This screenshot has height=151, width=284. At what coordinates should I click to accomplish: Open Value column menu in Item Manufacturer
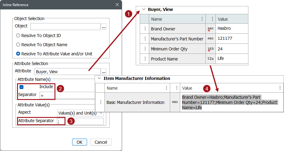point(280,88)
